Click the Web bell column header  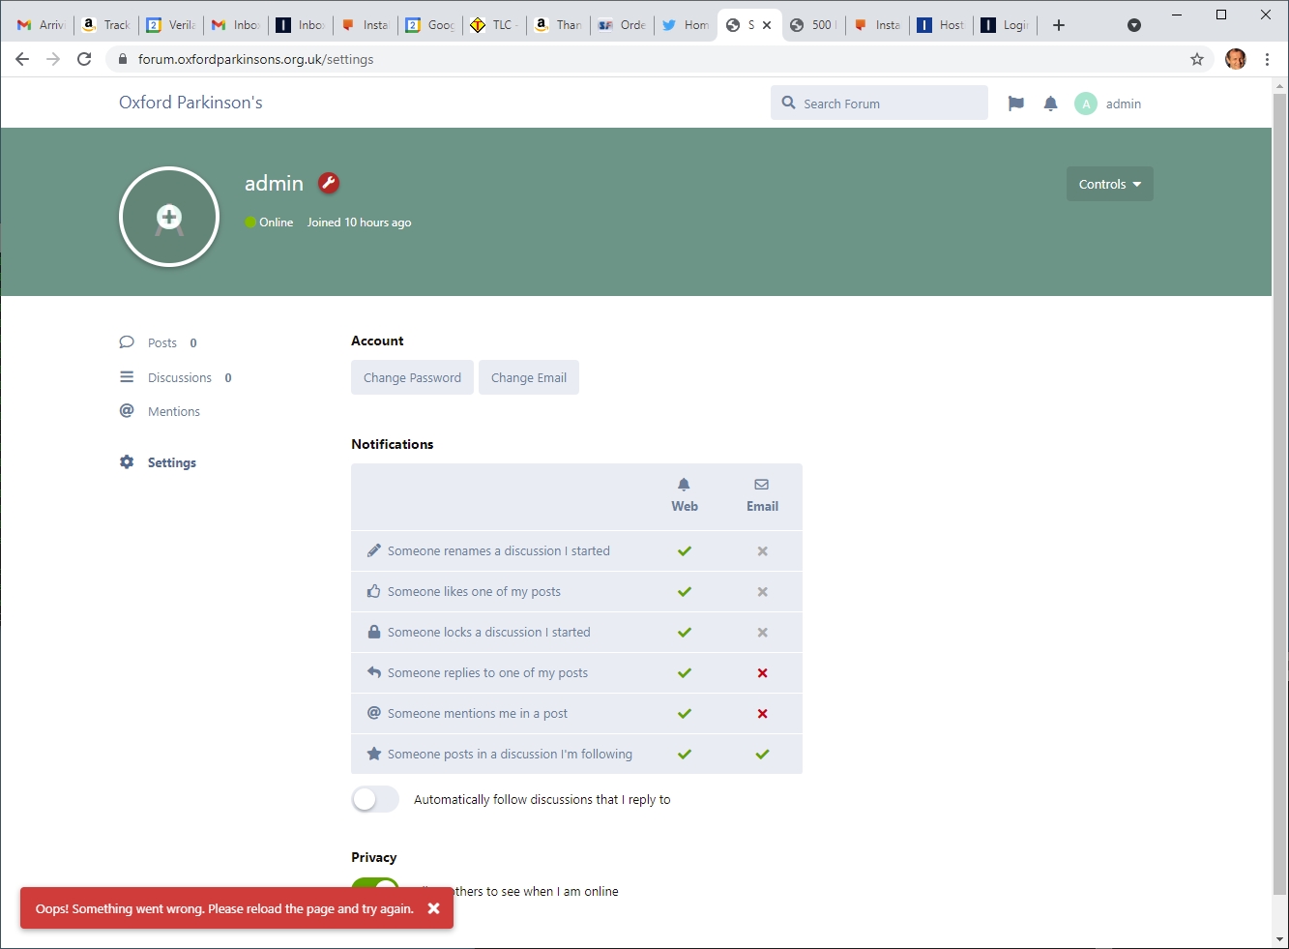[x=685, y=494]
